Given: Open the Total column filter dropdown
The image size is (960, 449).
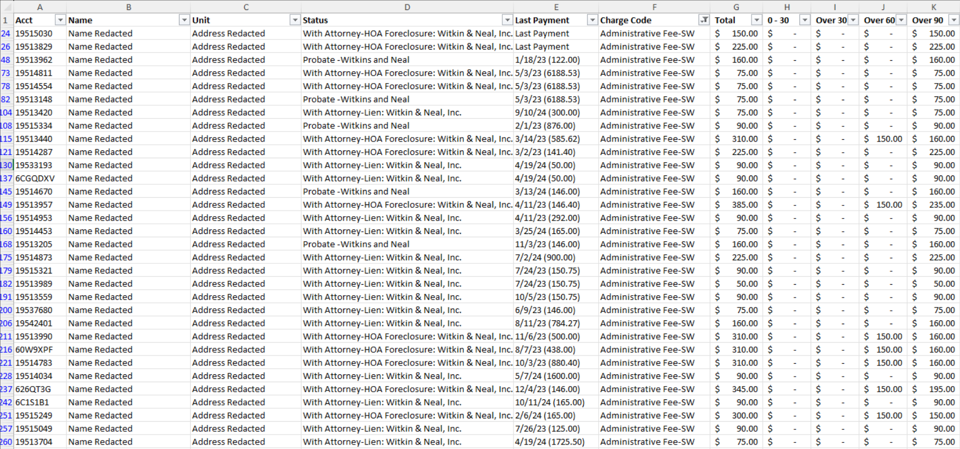Looking at the screenshot, I should point(757,20).
